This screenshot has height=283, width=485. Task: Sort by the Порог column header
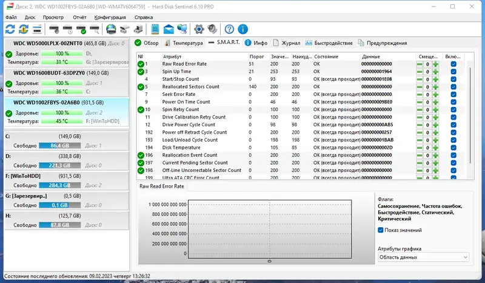click(258, 56)
